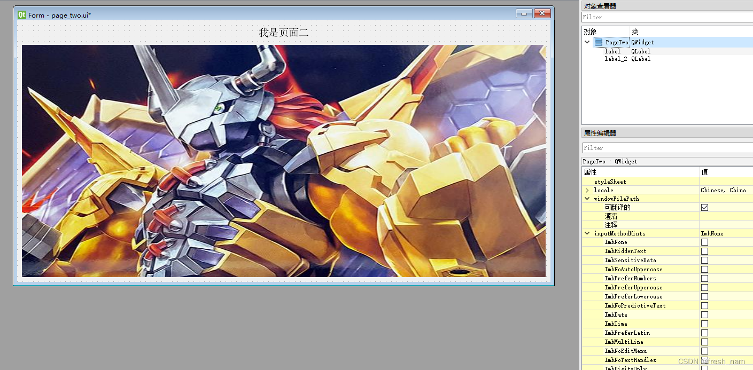Select the 注释 property row
Viewport: 753px width, 370px height.
pyautogui.click(x=667, y=225)
